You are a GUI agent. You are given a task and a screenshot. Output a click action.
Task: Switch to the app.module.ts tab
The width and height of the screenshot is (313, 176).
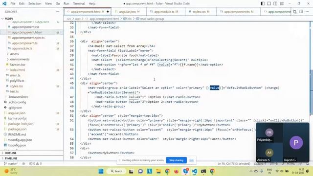pos(166,12)
